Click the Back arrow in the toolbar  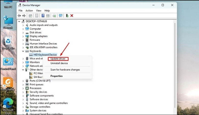(x=19, y=16)
